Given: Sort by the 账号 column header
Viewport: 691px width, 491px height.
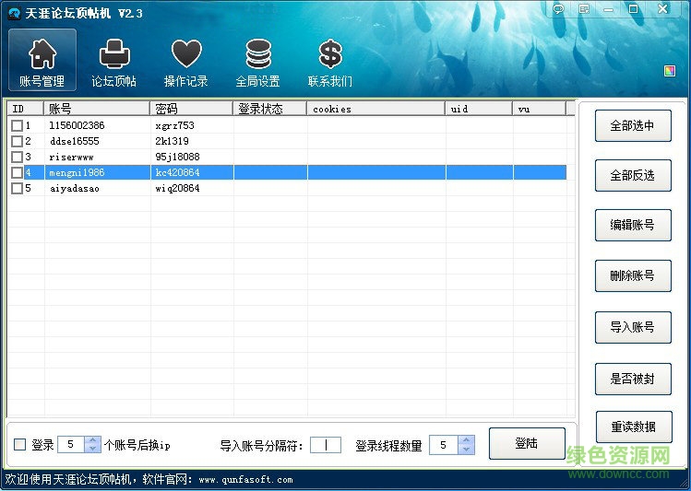Looking at the screenshot, I should (97, 109).
